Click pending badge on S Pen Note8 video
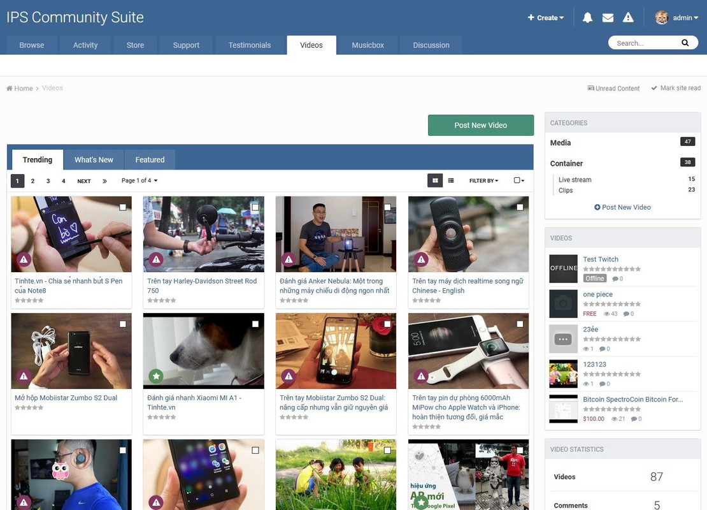 [24, 259]
